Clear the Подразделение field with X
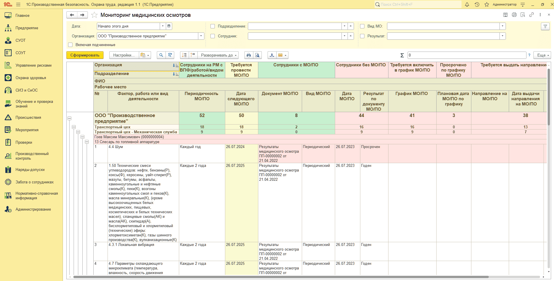This screenshot has height=281, width=554. click(x=350, y=26)
